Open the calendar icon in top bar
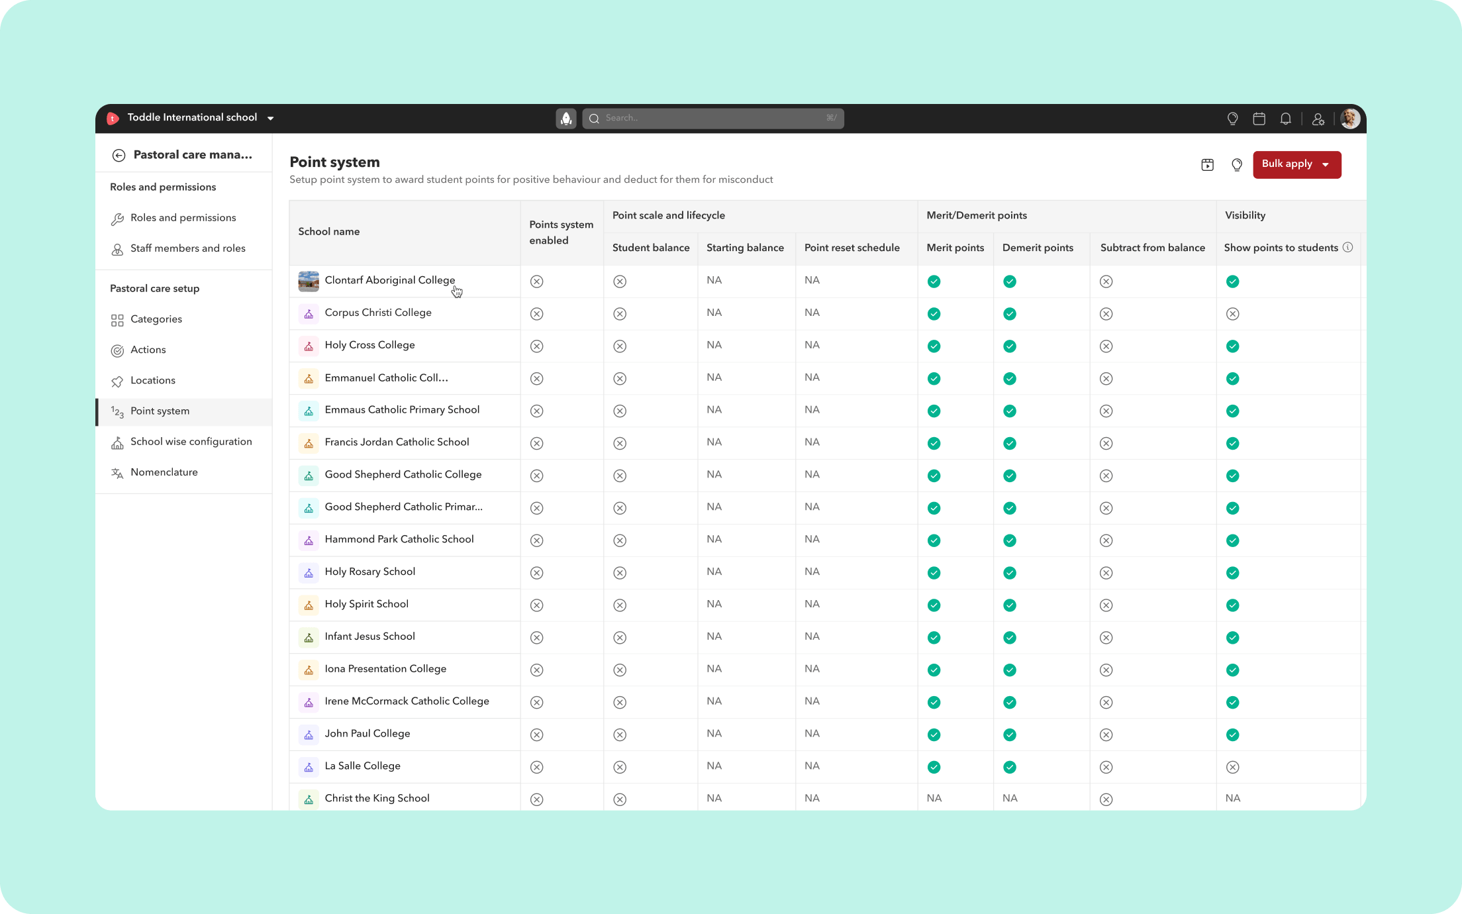The width and height of the screenshot is (1462, 914). point(1259,119)
